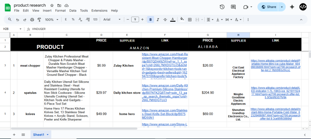The image size is (311, 139).
Task: Decrease font size minus button
Action: 128,19
